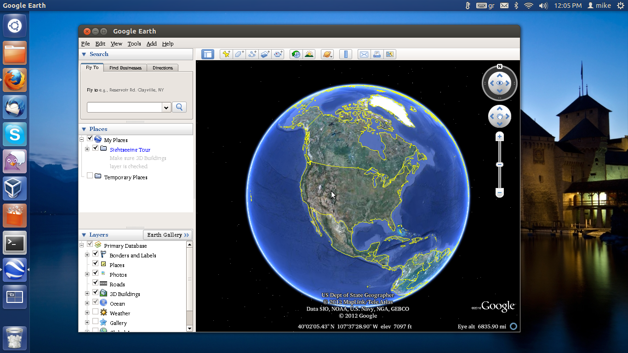Screen dimensions: 628x353
Task: Open the File menu
Action: (x=86, y=44)
